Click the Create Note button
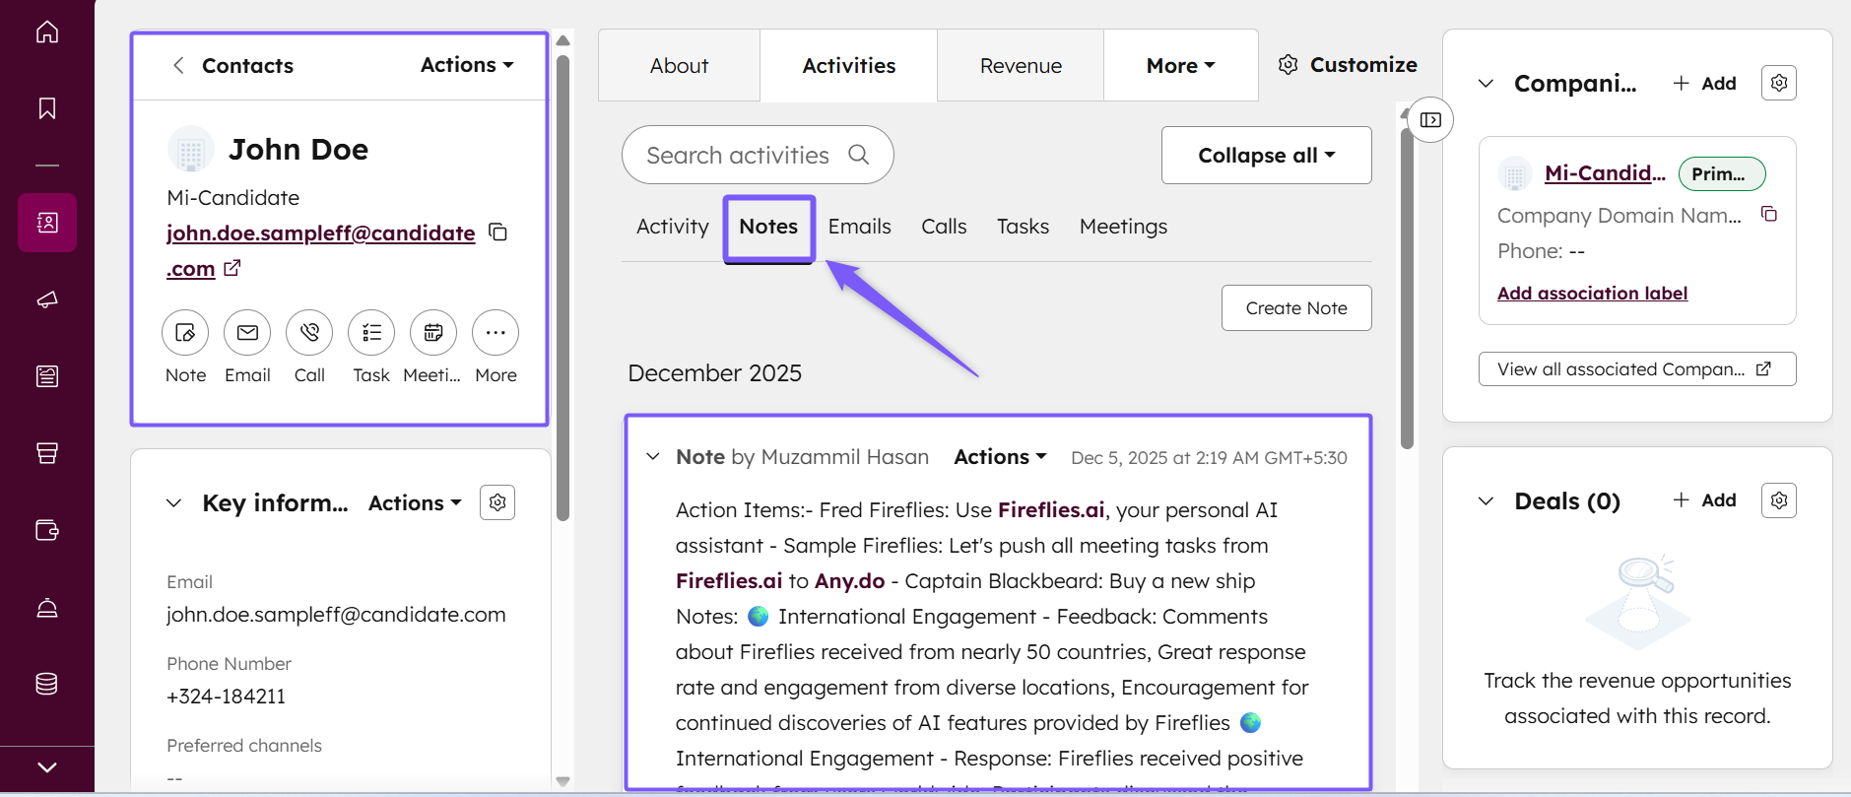Screen dimensions: 1851x797 tap(1295, 308)
